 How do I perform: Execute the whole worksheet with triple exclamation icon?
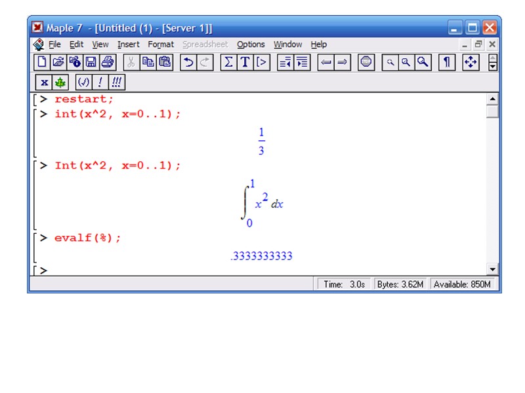(x=117, y=83)
